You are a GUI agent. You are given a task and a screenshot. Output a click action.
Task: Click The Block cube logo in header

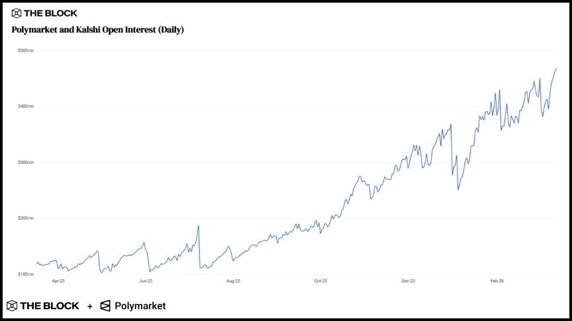pyautogui.click(x=17, y=13)
